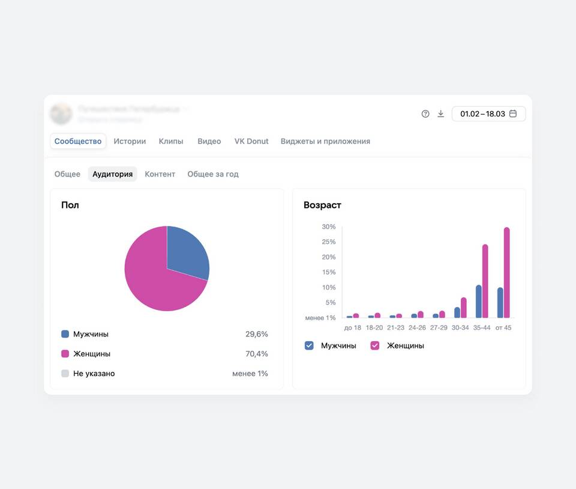
Task: Click the Пол chart heading
Action: pos(70,205)
